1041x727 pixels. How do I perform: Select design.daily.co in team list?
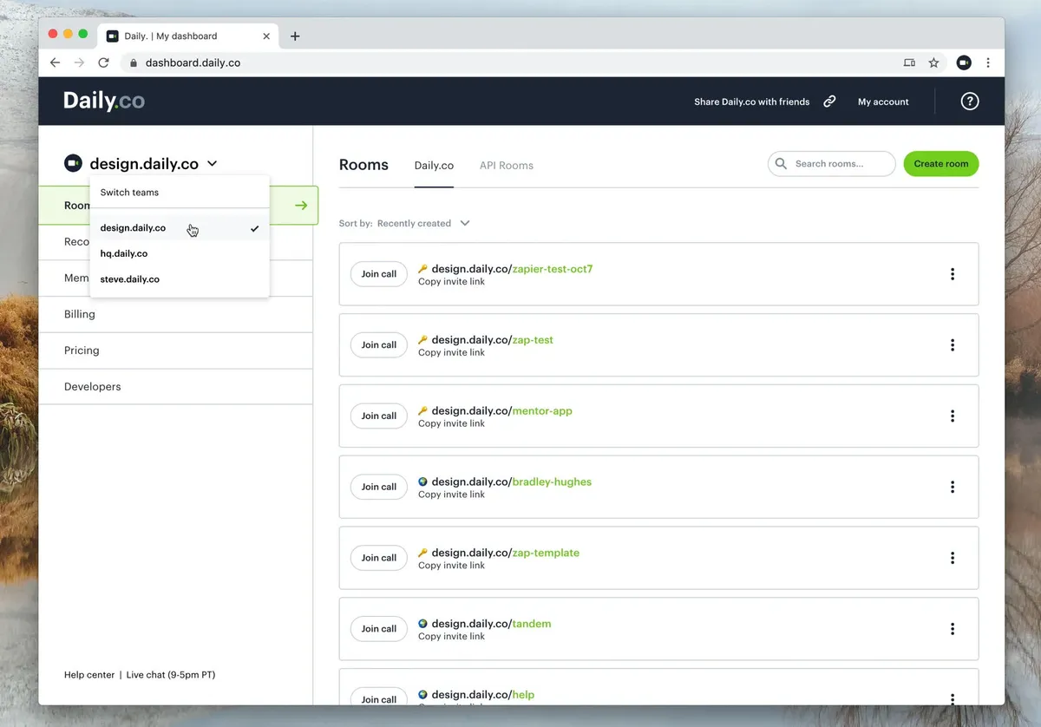pos(180,228)
